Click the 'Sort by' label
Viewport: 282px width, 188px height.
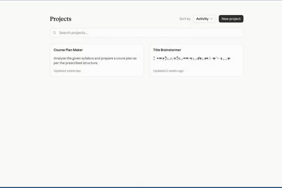(185, 19)
